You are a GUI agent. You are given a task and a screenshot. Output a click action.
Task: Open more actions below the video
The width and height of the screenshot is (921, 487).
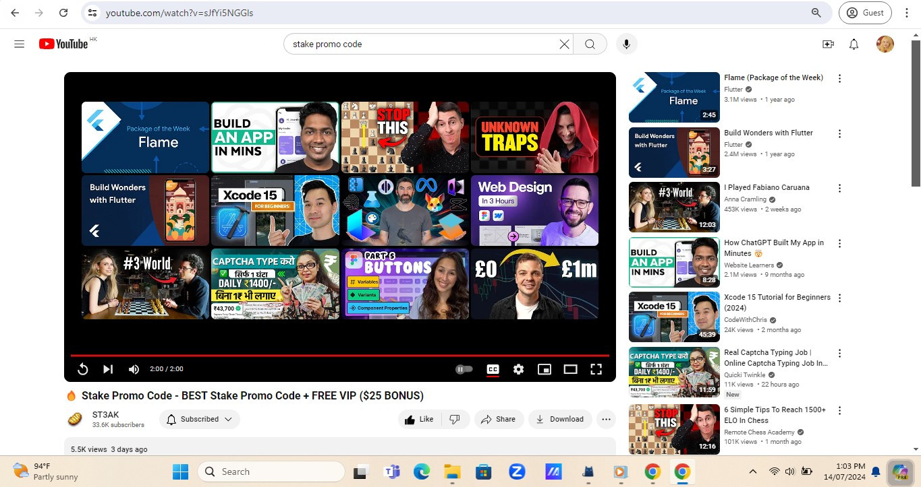pos(606,419)
